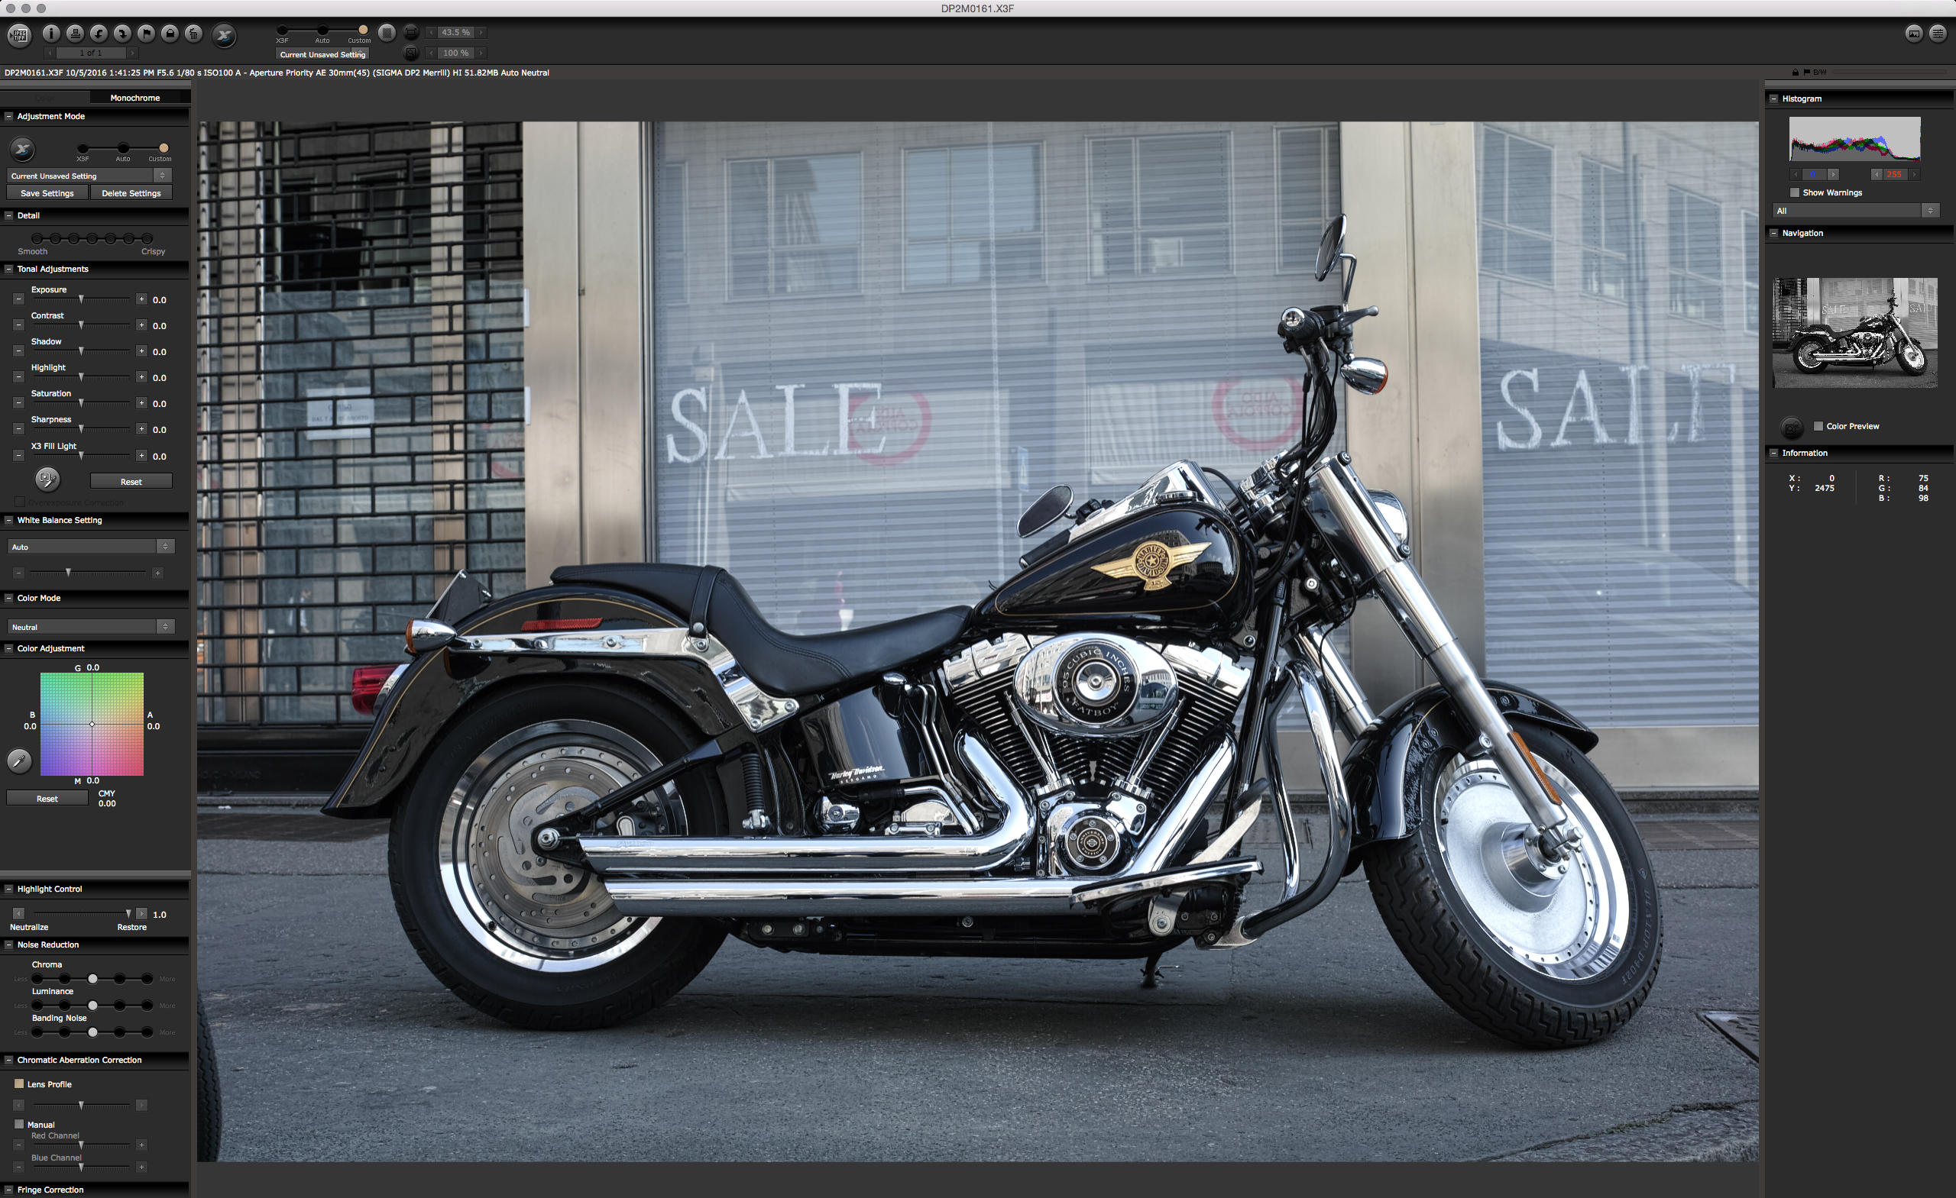Viewport: 1956px width, 1198px height.
Task: Click the Navigation thumbnail of the motorcycle
Action: [x=1855, y=332]
